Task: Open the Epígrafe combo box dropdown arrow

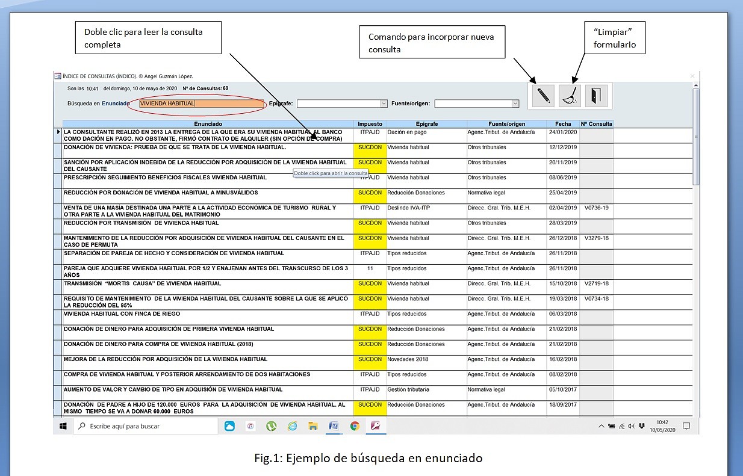Action: [x=384, y=104]
